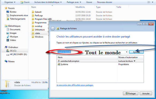The height and width of the screenshot is (99, 156).
Task: Select the Gabarit folder icon
Action: tap(33, 12)
